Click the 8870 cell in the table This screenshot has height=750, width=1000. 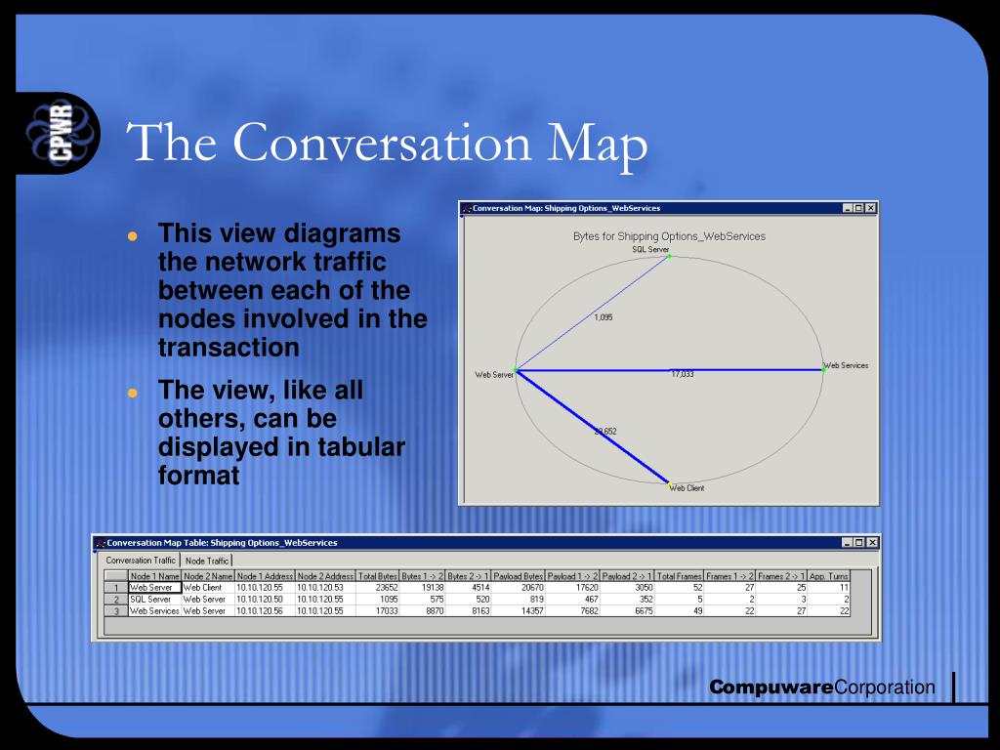[422, 610]
